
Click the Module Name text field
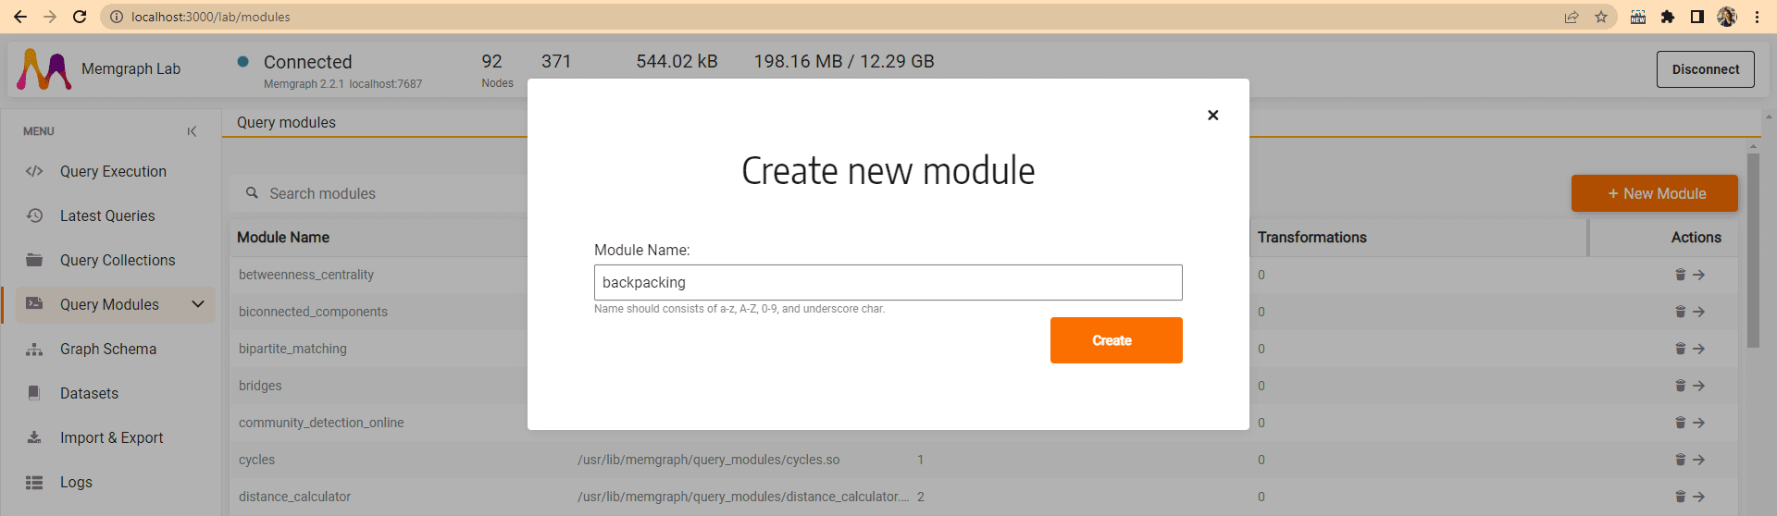(x=888, y=282)
